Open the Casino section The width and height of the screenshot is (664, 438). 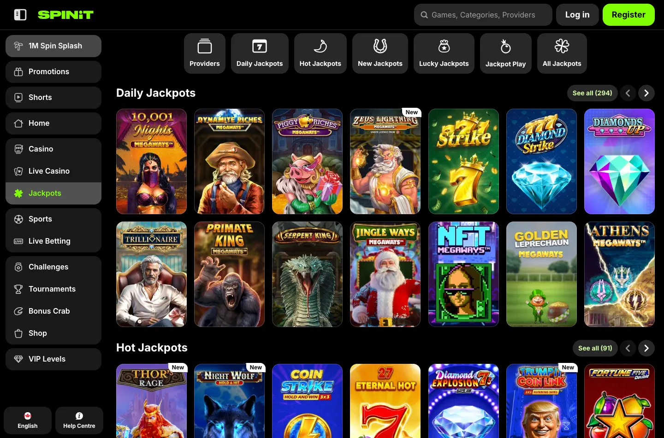point(53,149)
